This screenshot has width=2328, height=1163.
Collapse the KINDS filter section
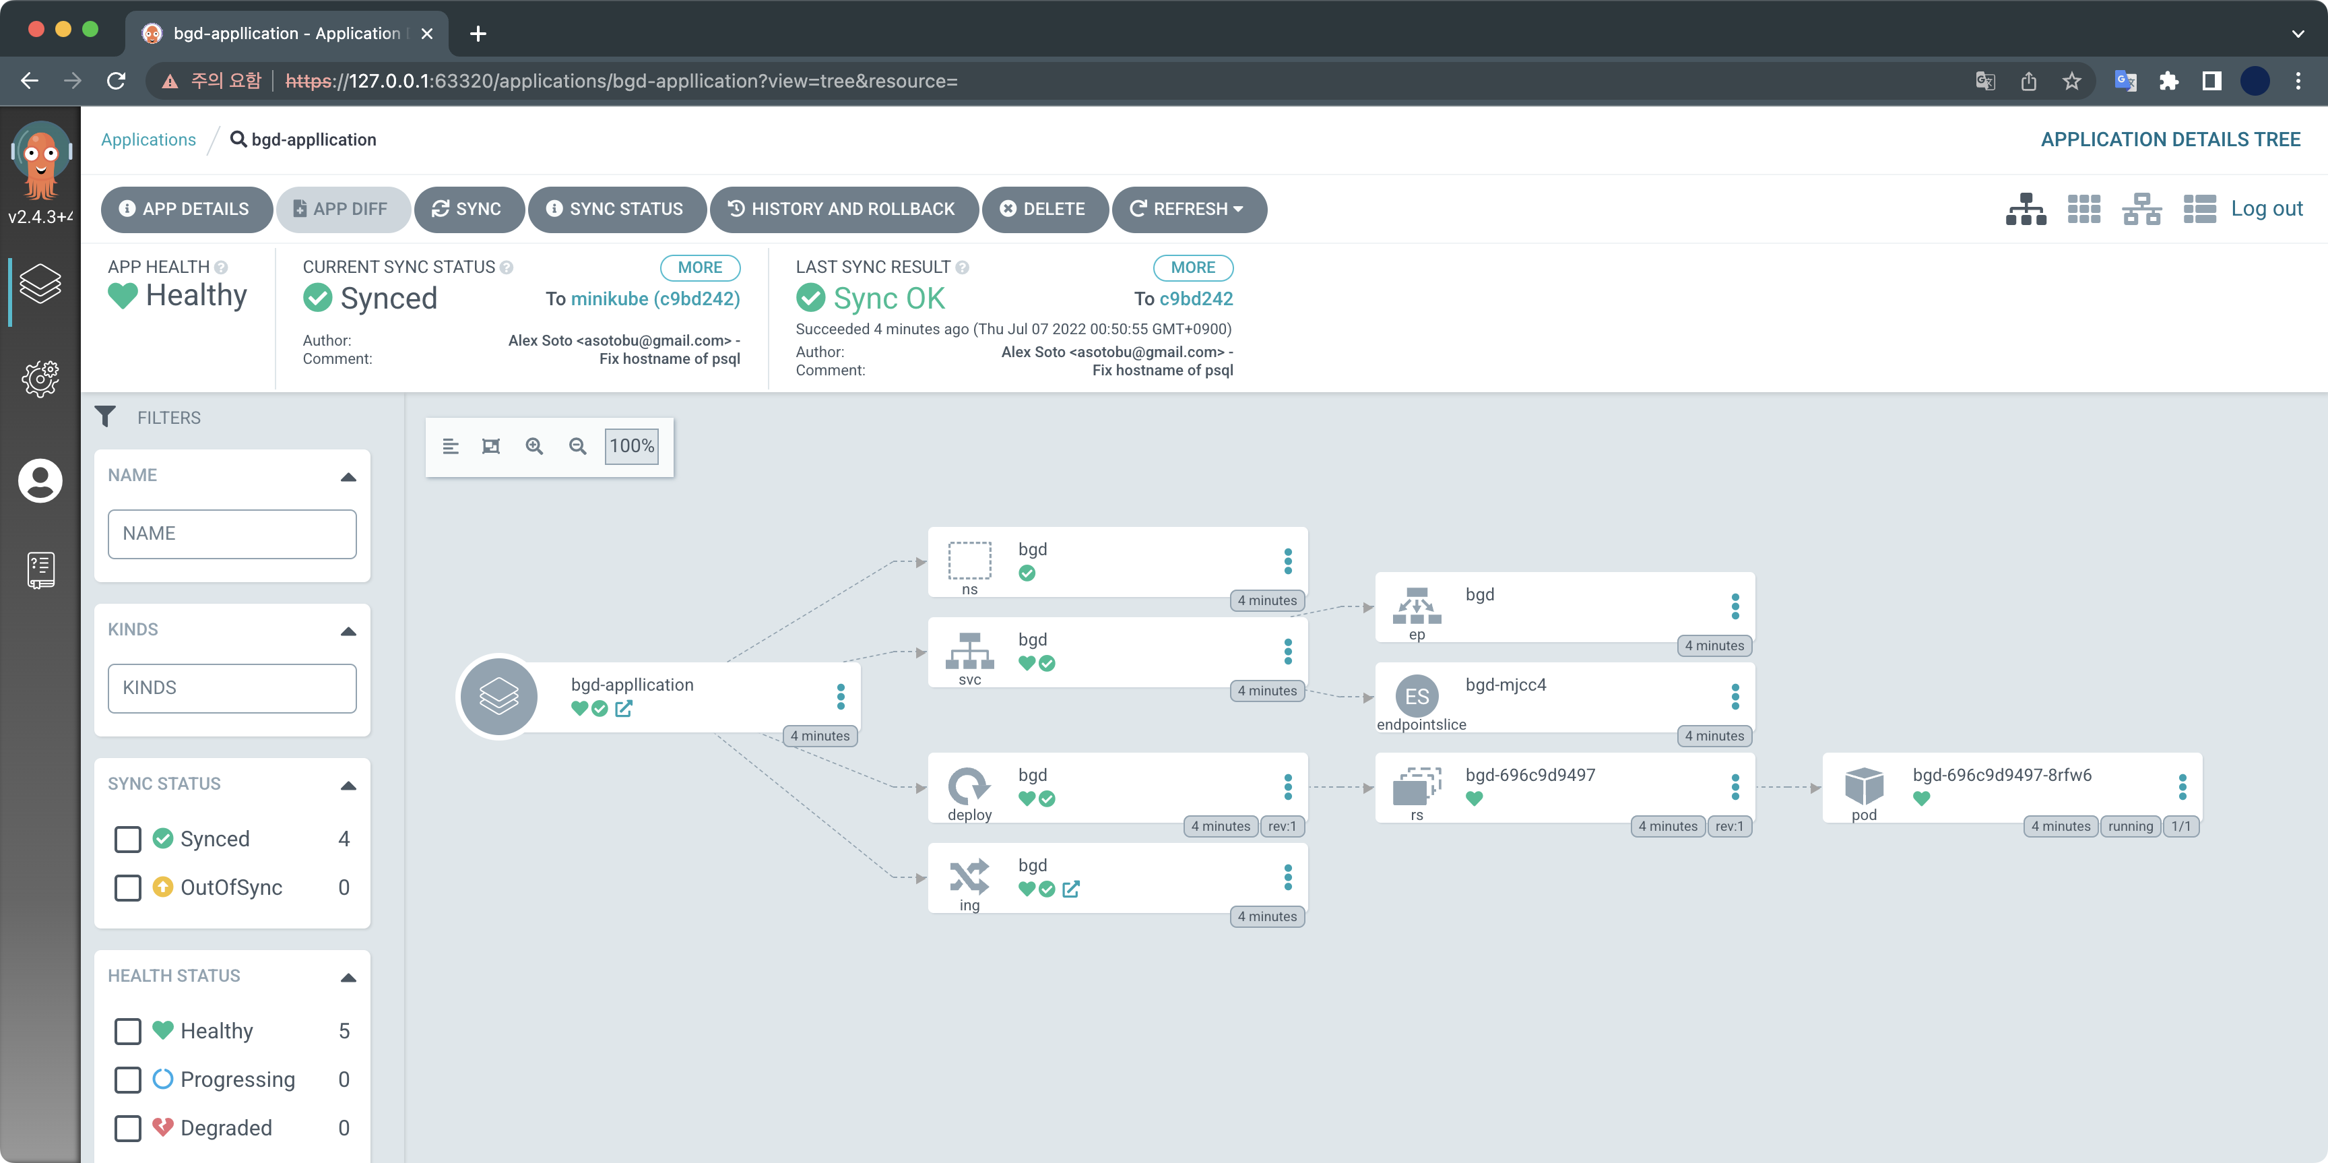(348, 631)
